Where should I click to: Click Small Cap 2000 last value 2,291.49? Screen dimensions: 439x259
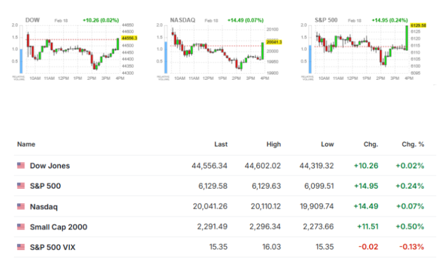(x=212, y=226)
